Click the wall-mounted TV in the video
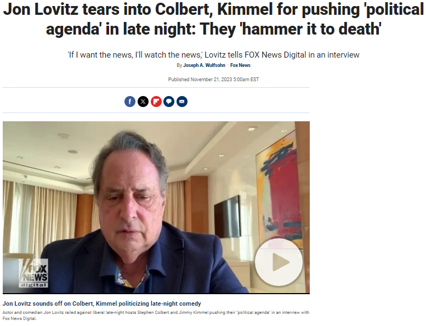The image size is (426, 326). (x=227, y=217)
